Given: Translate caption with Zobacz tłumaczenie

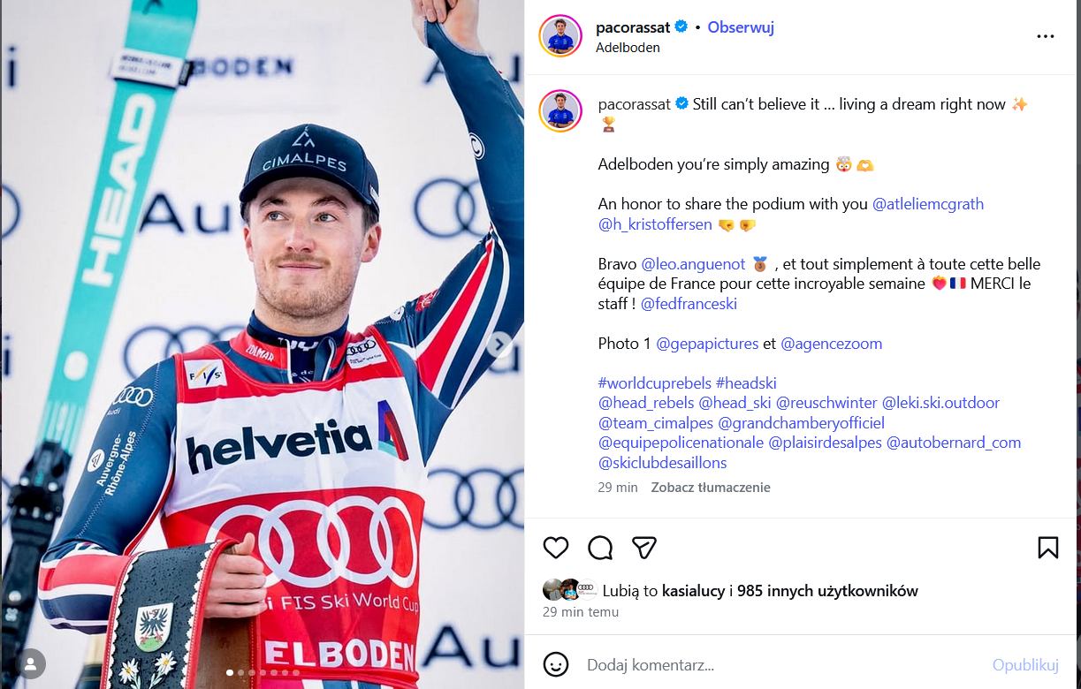Looking at the screenshot, I should (711, 488).
